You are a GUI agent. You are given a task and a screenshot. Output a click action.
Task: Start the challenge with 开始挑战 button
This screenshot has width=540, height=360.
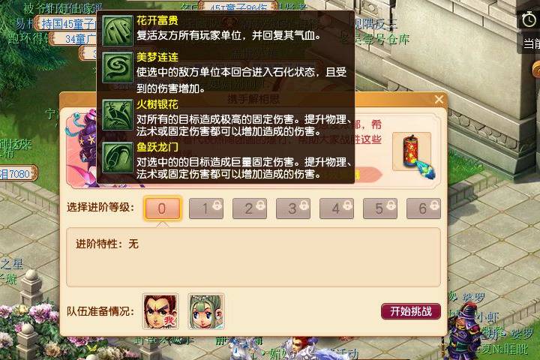tap(411, 311)
